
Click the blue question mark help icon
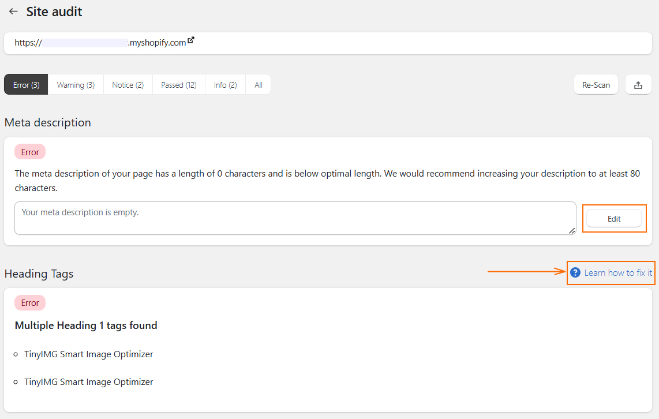(575, 272)
